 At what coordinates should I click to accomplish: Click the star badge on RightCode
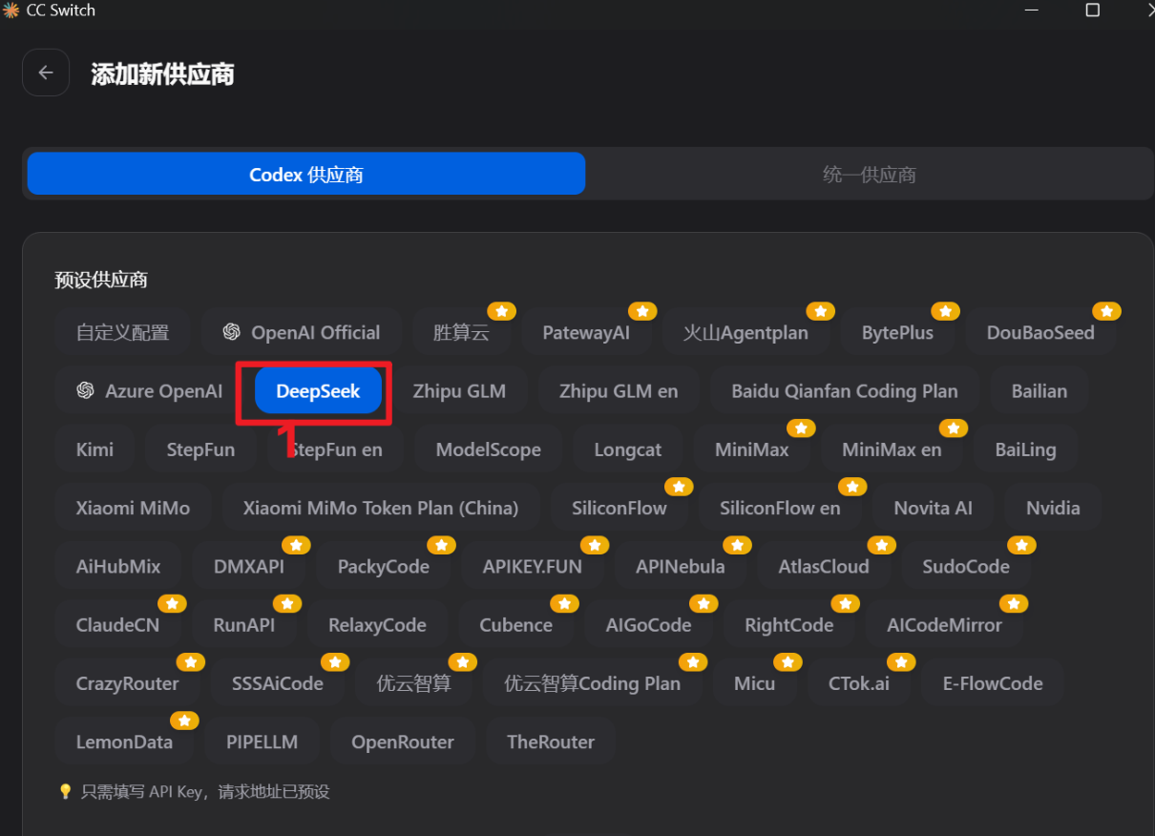point(846,604)
